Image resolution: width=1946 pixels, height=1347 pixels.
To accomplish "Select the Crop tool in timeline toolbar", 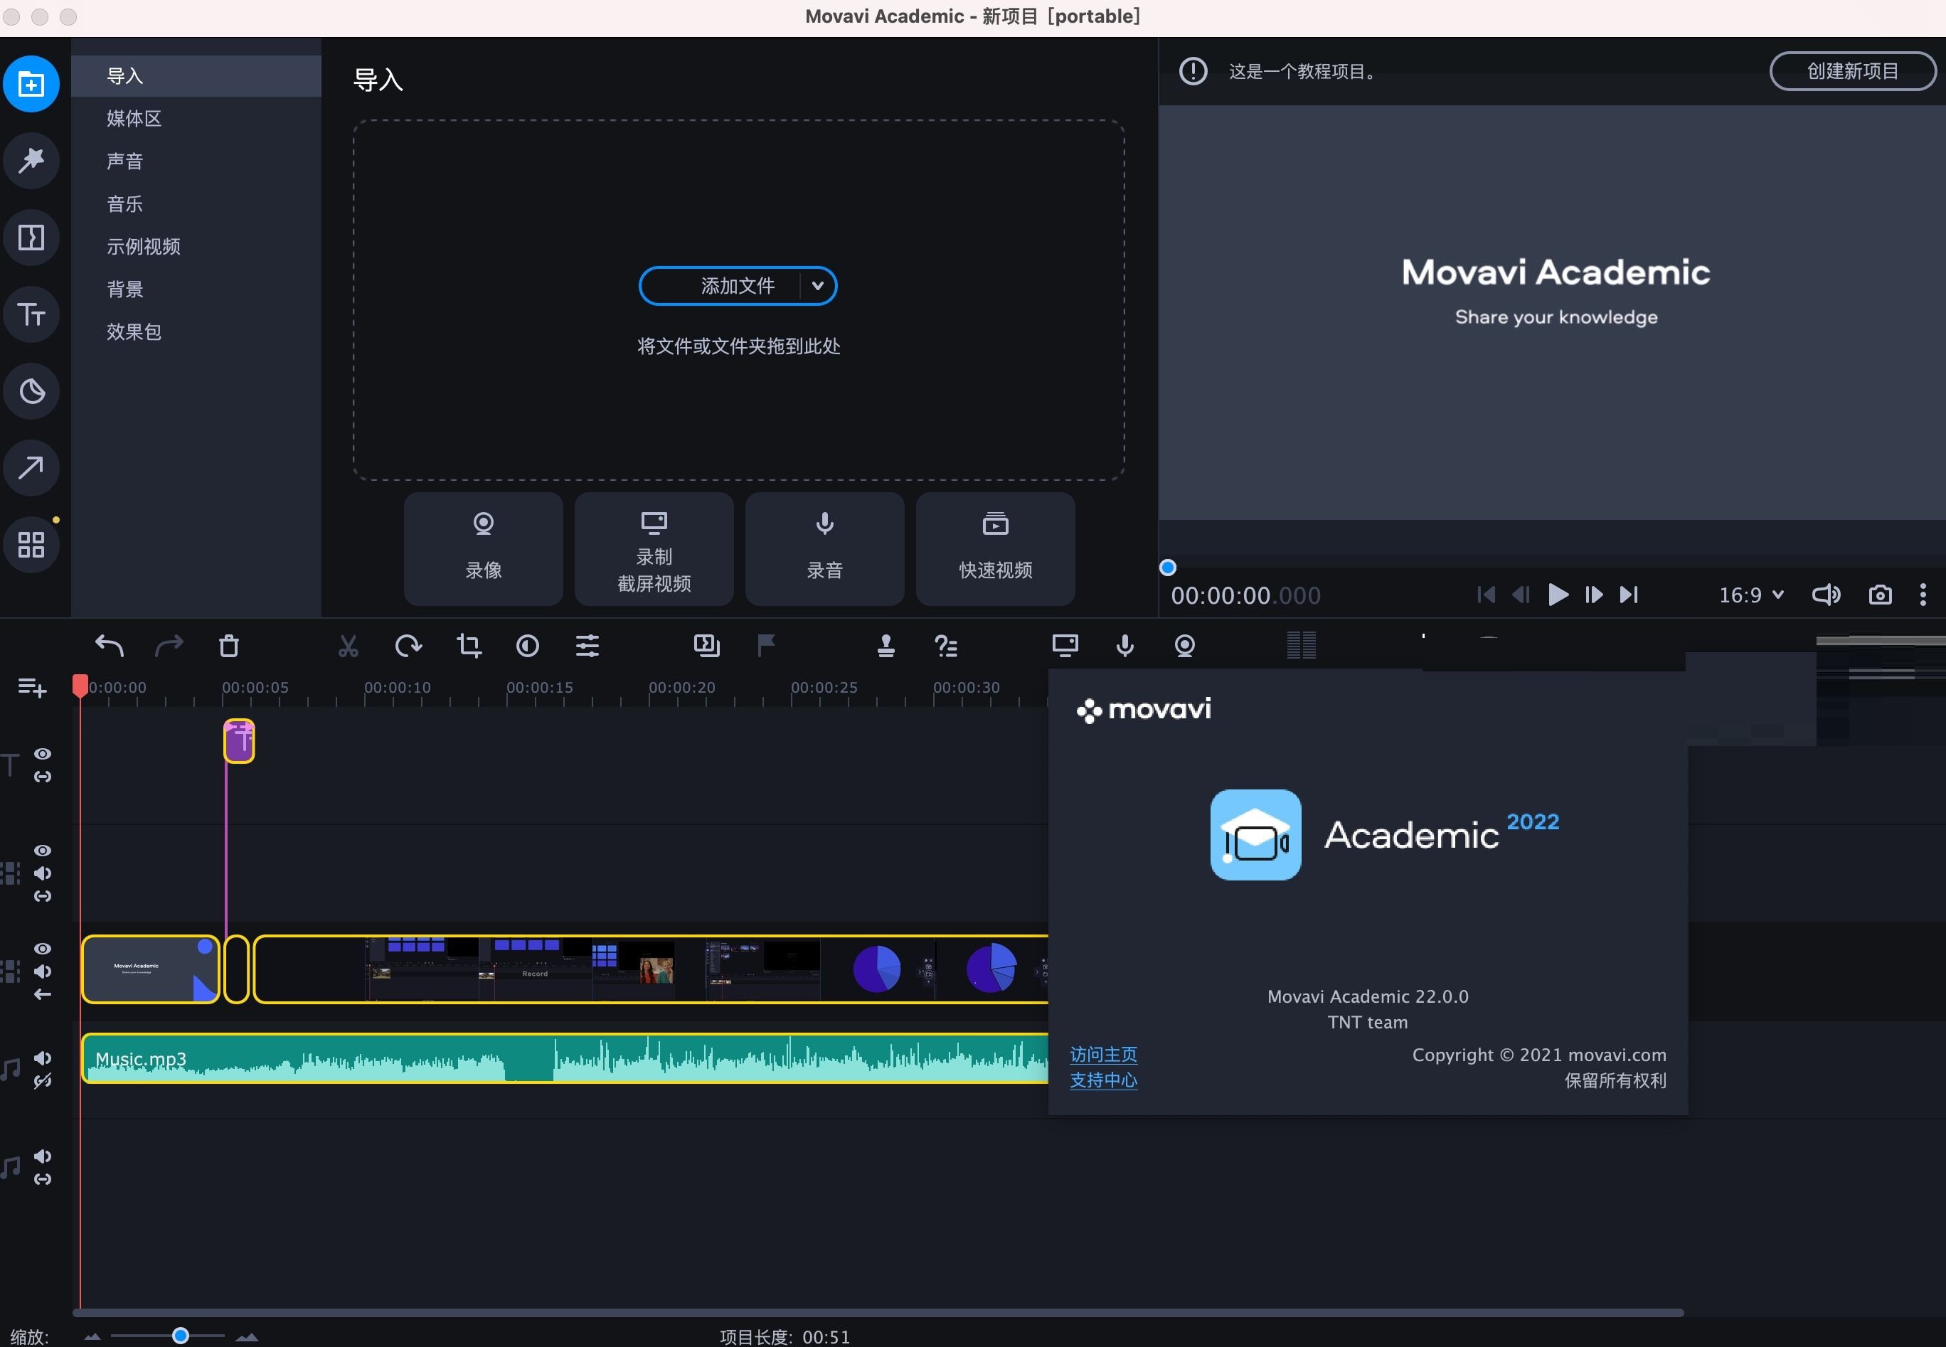I will click(468, 646).
